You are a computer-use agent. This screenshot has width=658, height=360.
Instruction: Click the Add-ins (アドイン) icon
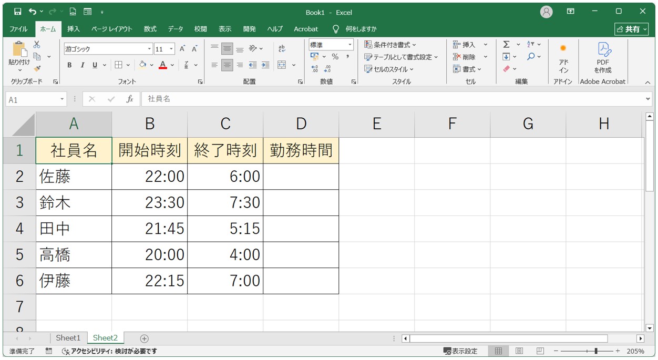[563, 58]
